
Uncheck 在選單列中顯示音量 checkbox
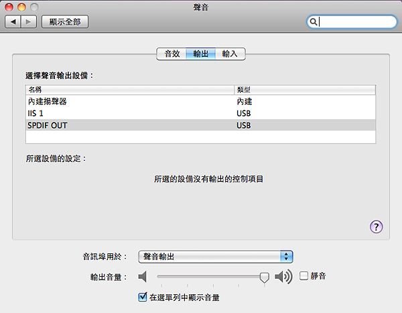(x=143, y=297)
